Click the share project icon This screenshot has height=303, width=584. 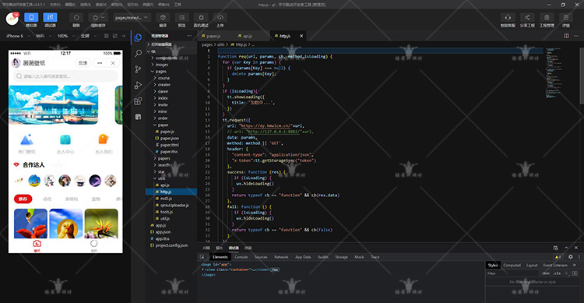tap(527, 17)
